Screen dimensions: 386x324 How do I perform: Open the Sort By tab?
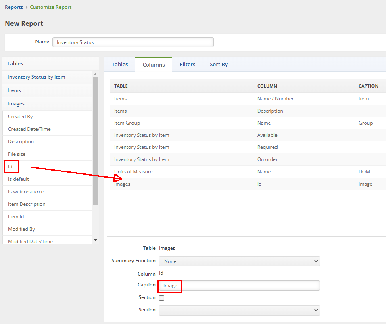point(219,64)
